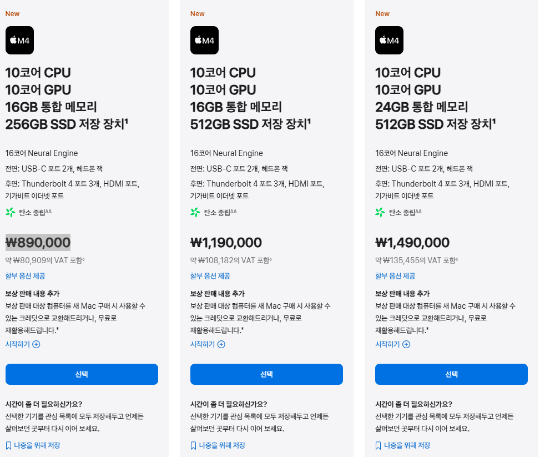Click plus circle icon beside 시작하기 under ₩1,490,000
The width and height of the screenshot is (540, 457).
coord(406,344)
